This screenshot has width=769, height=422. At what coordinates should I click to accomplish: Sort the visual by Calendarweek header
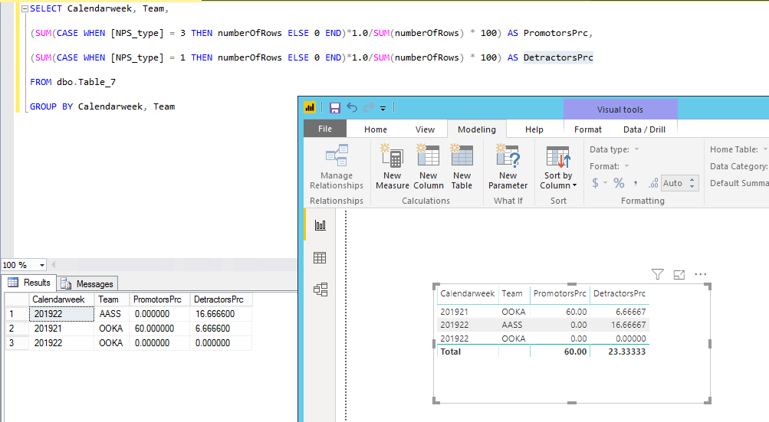(468, 293)
